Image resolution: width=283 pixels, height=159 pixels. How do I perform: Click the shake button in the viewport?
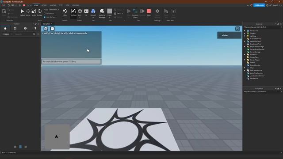tap(229, 35)
